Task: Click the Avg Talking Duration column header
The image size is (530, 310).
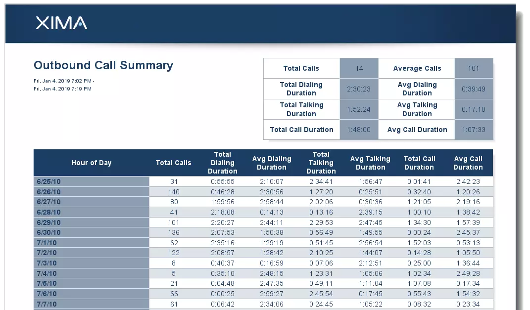Action: pos(371,163)
